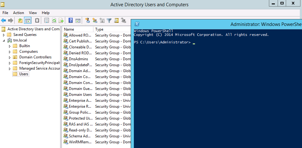The image size is (302, 148).
Task: Click the tm.local domain icon in the tree
Action: pos(9,40)
